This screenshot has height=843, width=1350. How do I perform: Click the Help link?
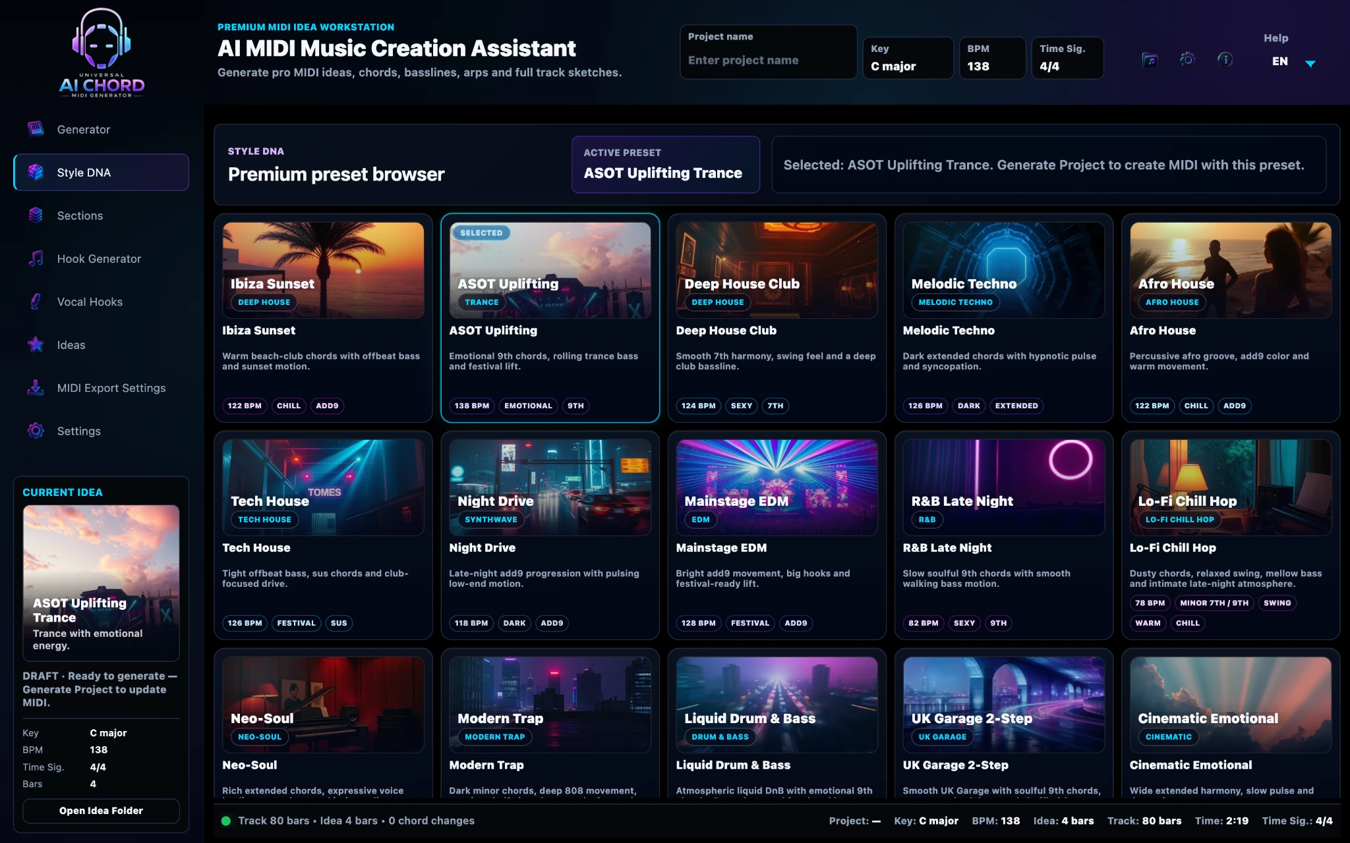pos(1276,38)
